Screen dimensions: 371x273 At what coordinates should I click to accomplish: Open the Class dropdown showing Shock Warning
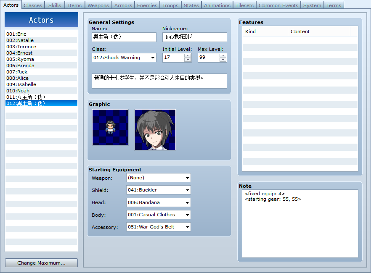click(124, 58)
